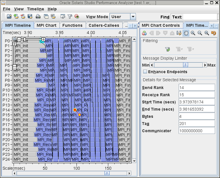This screenshot has height=178, width=220.
Task: Click the message send endpoint on row P14
Action: (x=75, y=110)
